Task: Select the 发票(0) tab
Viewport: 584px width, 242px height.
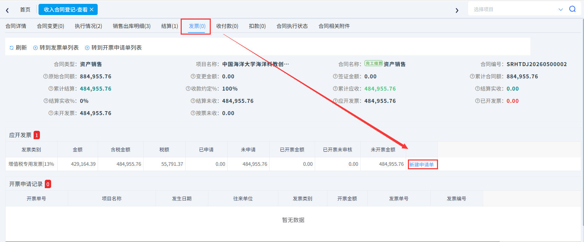Action: pos(197,26)
